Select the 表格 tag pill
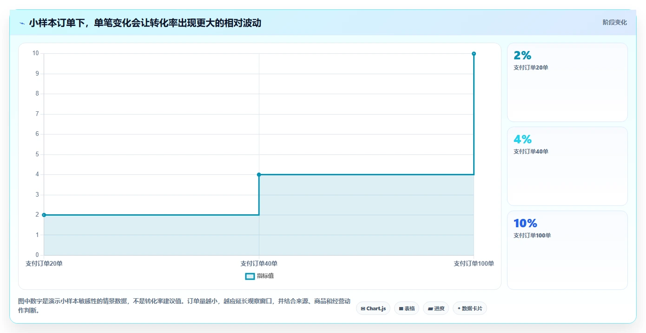 [407, 308]
